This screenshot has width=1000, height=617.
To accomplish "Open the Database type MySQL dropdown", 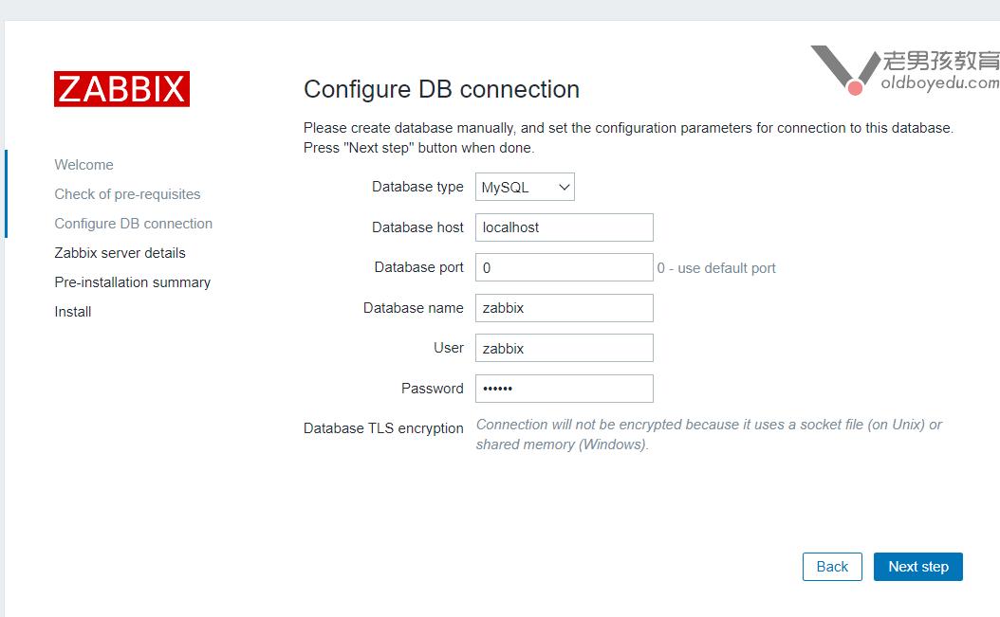I will (525, 188).
